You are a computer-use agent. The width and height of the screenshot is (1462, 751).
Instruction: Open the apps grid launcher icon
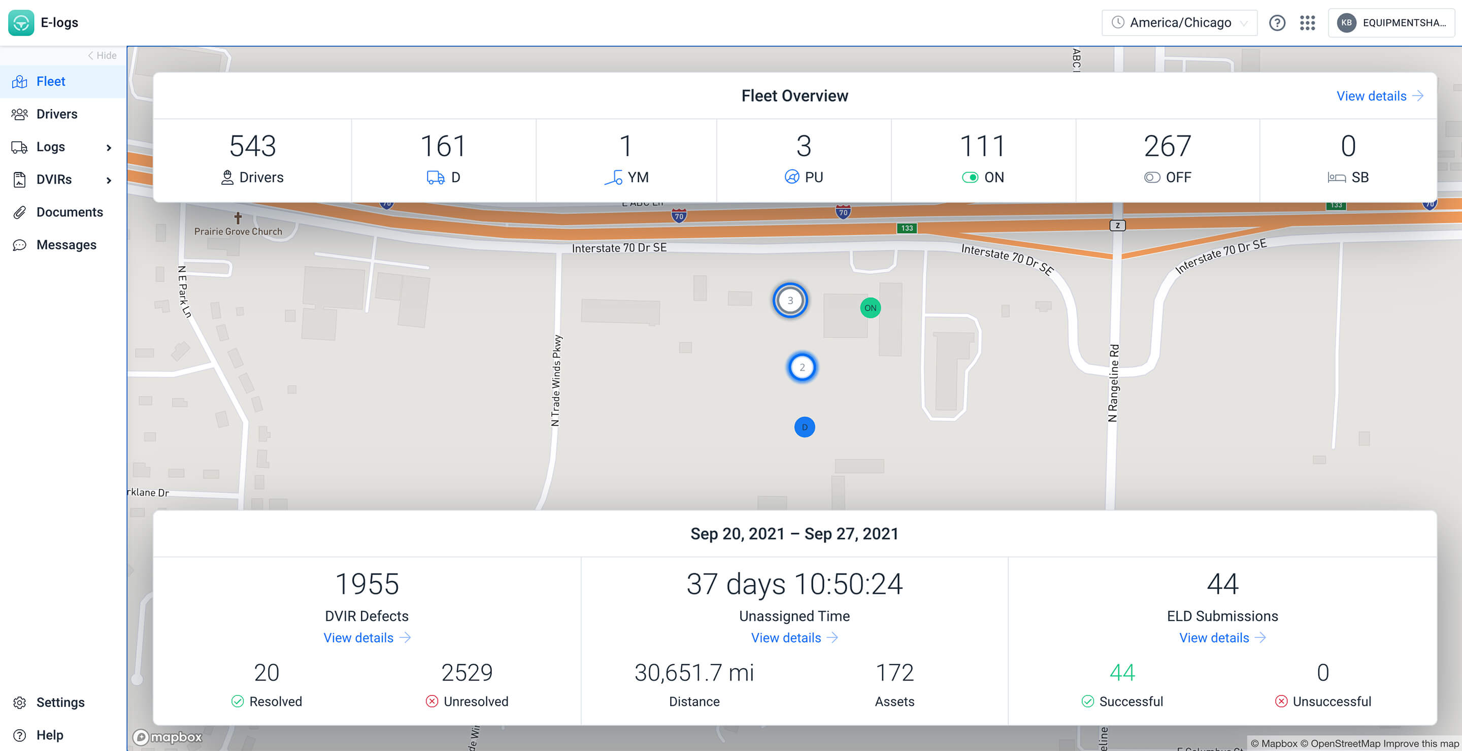[1307, 23]
